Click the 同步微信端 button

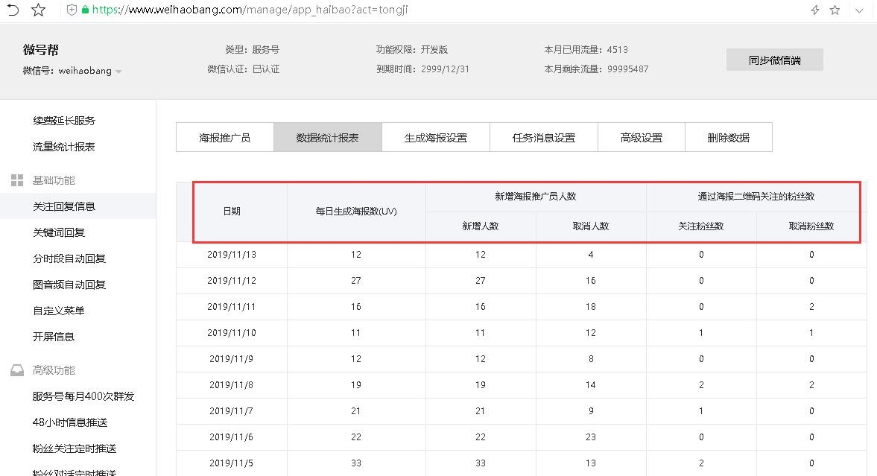775,60
